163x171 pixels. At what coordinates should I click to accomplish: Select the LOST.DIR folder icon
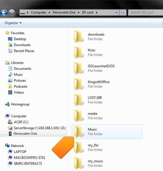point(78,100)
